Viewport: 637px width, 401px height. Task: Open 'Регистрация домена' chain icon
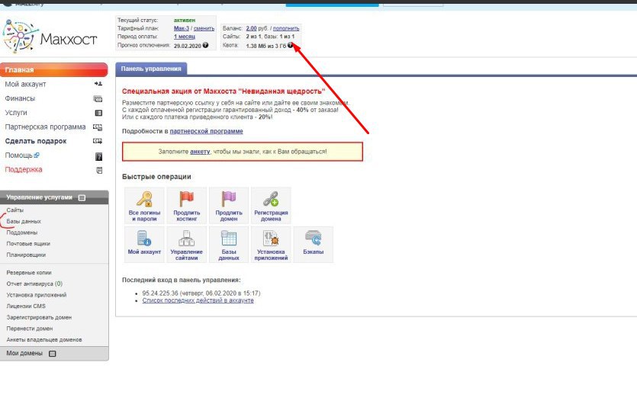tap(271, 205)
